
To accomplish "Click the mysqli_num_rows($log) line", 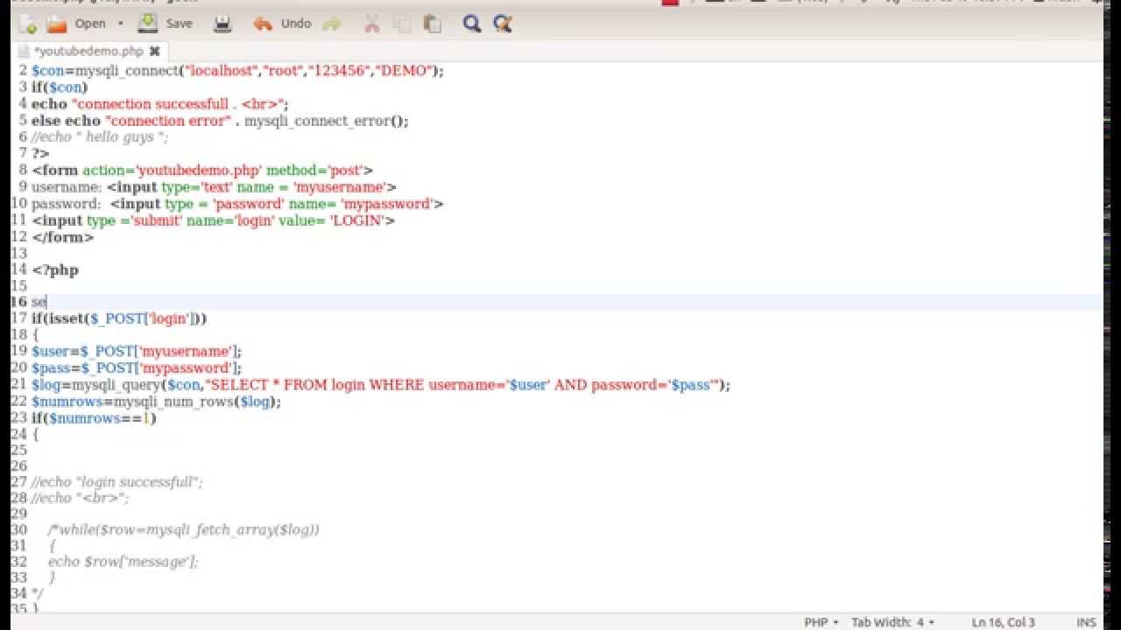I will [x=156, y=402].
